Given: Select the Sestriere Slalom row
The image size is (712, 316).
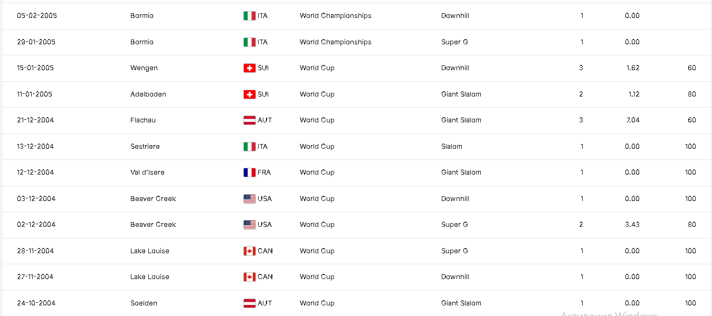Looking at the screenshot, I should 356,147.
